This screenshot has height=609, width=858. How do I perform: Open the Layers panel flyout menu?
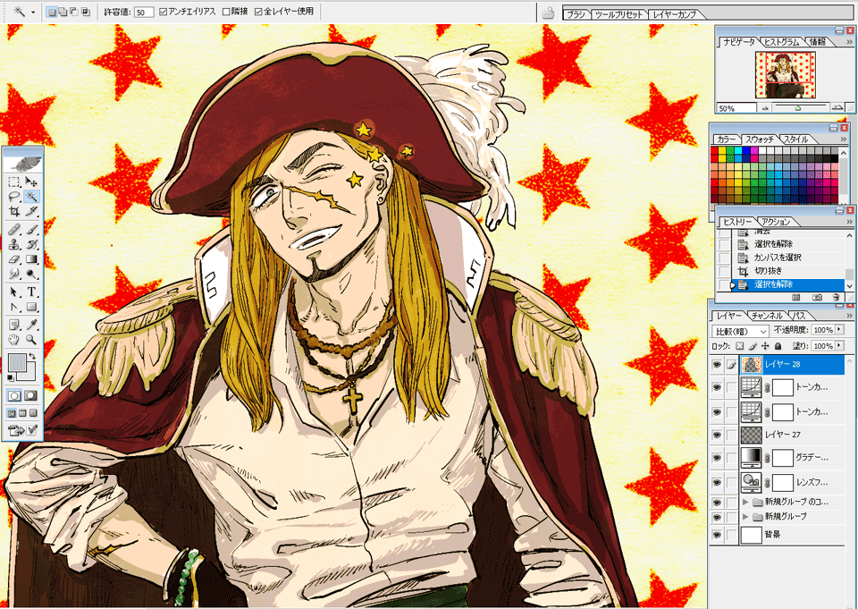[x=849, y=316]
